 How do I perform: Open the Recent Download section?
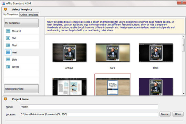(x=21, y=89)
